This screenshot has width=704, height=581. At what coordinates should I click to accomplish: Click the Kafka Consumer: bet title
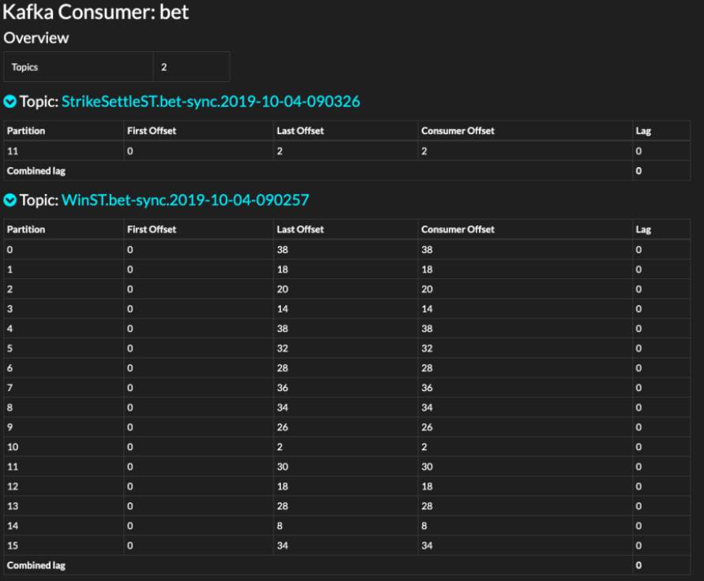(x=96, y=13)
